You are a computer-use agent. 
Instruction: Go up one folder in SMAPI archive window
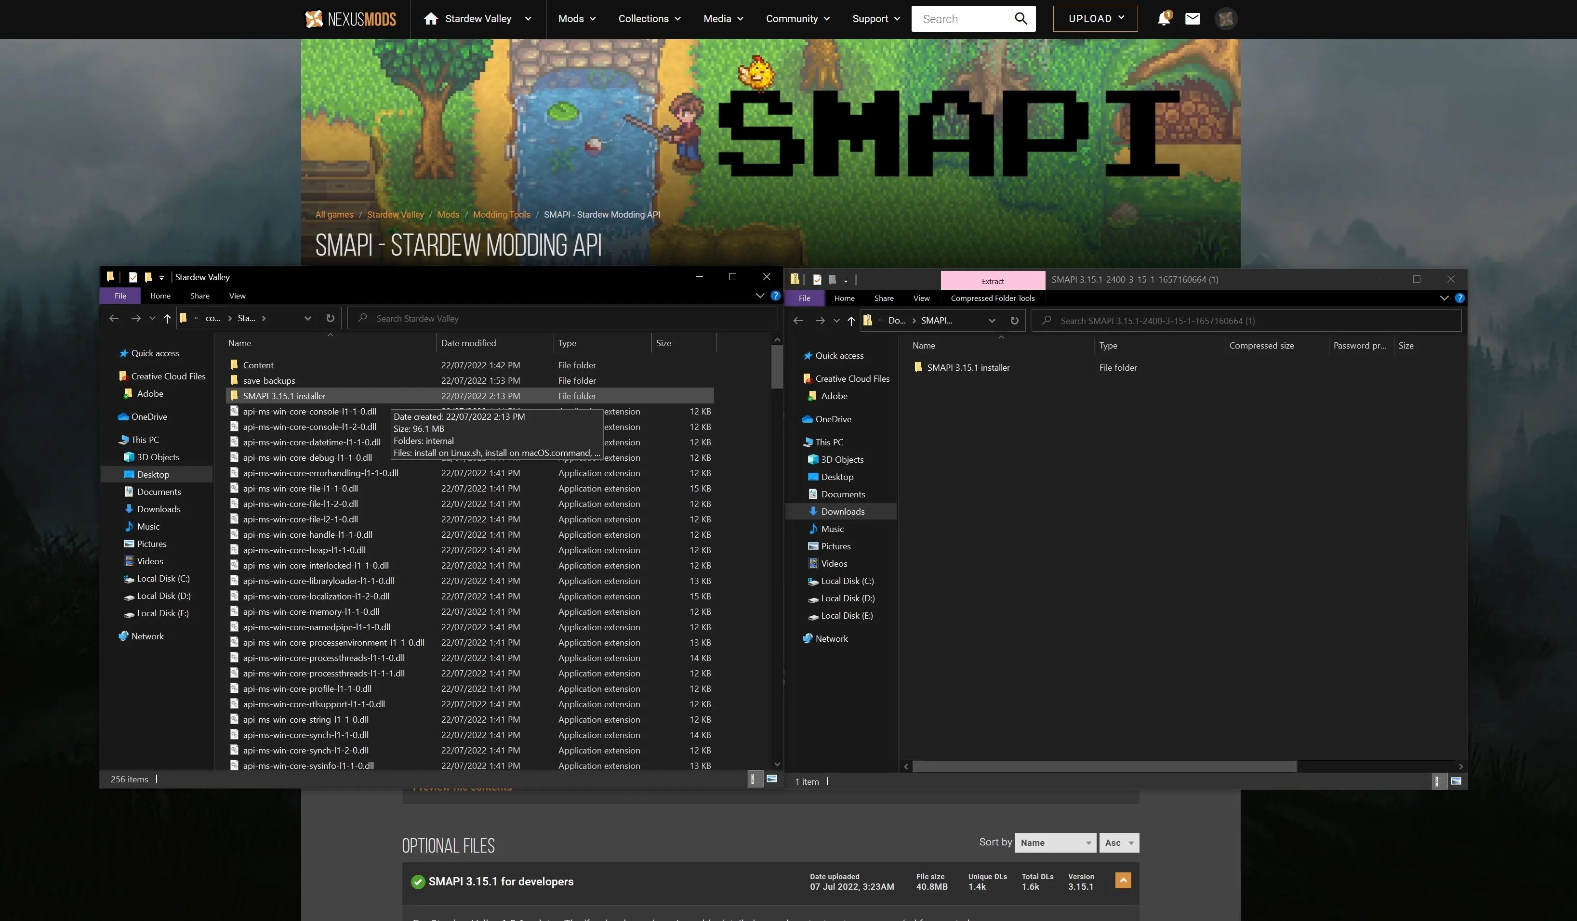[x=851, y=321]
